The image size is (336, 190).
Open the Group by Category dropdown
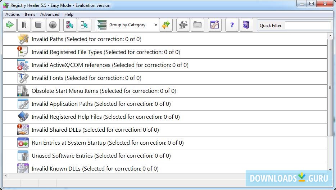156,25
